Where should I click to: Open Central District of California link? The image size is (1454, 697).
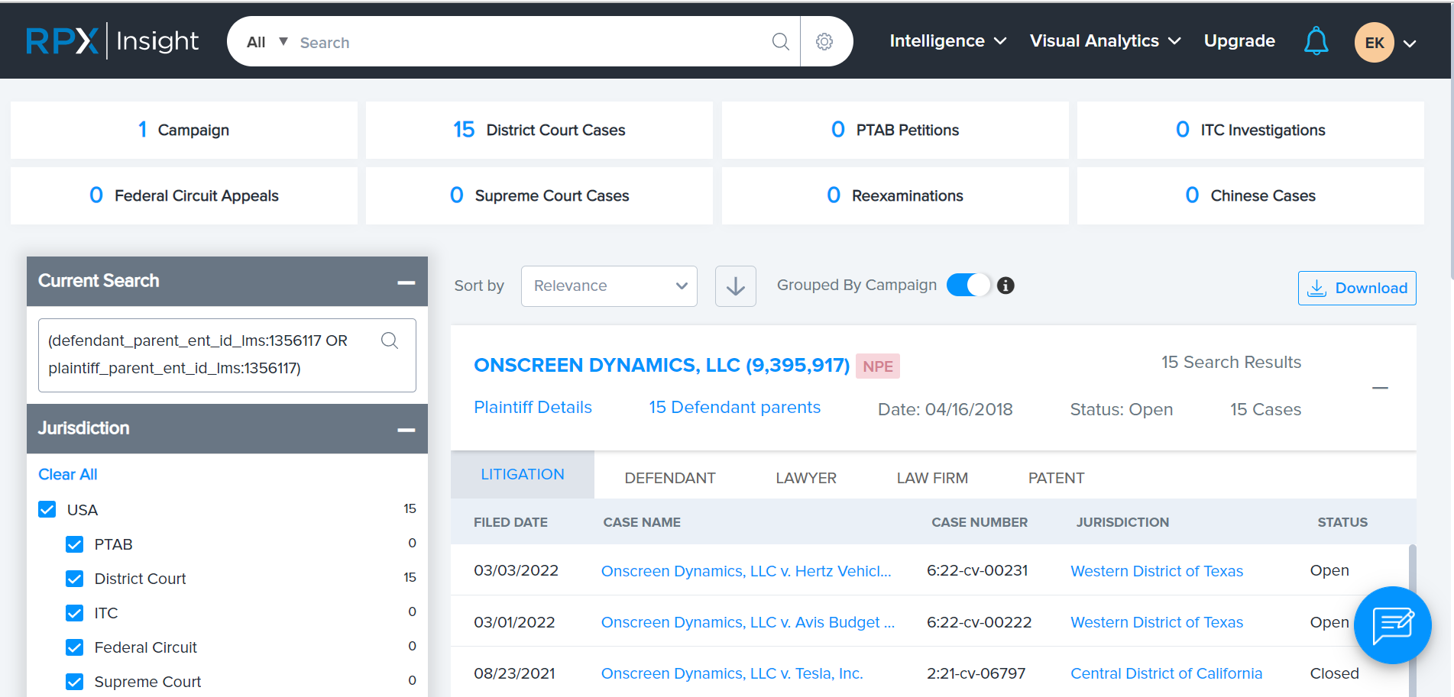pyautogui.click(x=1166, y=673)
